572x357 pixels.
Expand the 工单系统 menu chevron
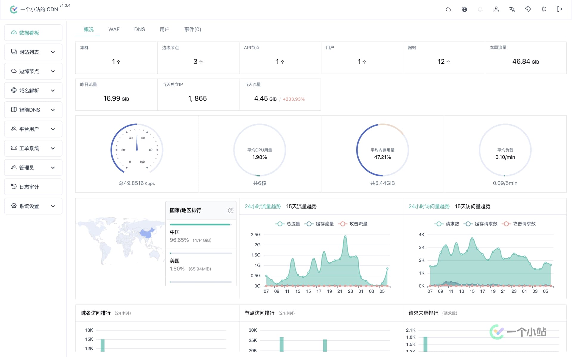tap(53, 148)
